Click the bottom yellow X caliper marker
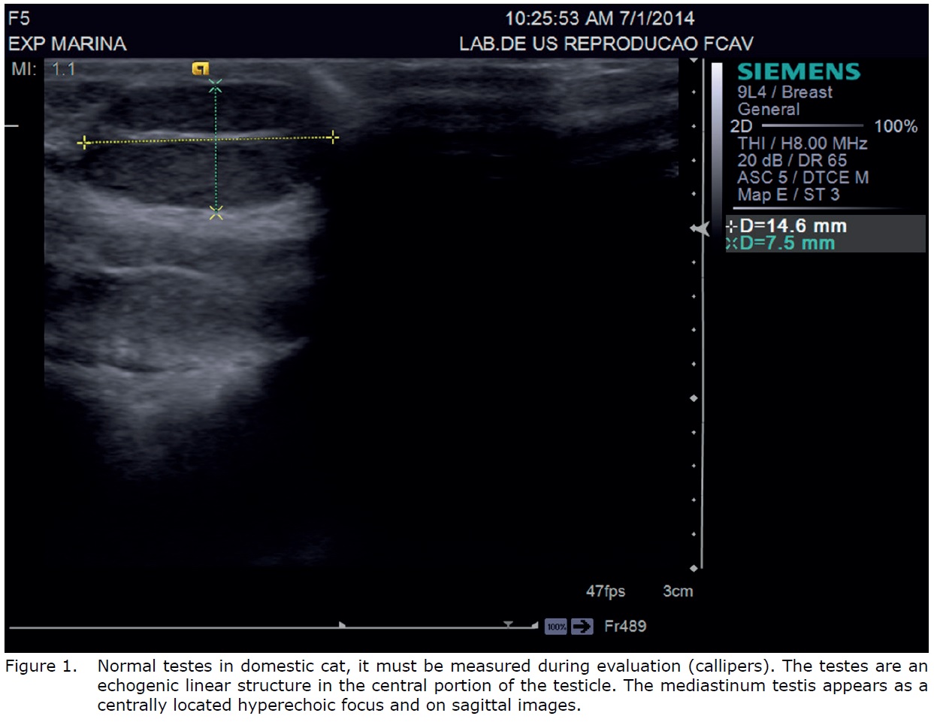The height and width of the screenshot is (722, 934). [216, 213]
